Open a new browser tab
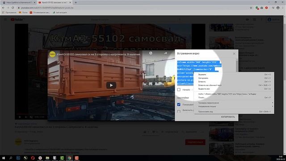 click(76, 3)
